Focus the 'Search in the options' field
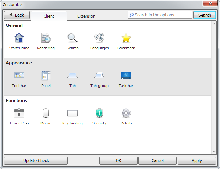 point(160,15)
